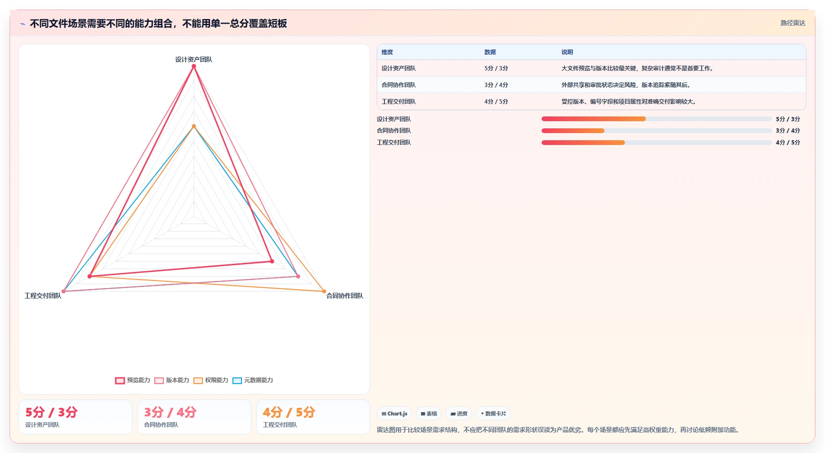Click the 维度 column header
The width and height of the screenshot is (825, 453).
coord(387,52)
